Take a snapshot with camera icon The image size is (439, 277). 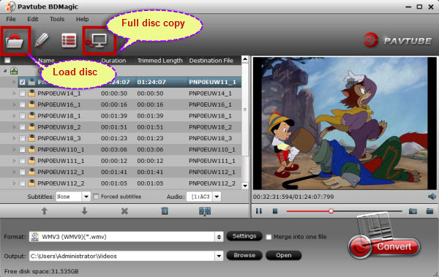(413, 211)
